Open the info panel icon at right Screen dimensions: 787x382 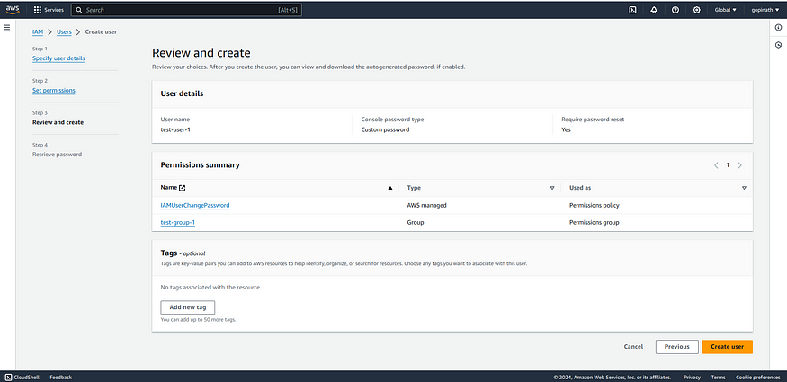coord(779,28)
